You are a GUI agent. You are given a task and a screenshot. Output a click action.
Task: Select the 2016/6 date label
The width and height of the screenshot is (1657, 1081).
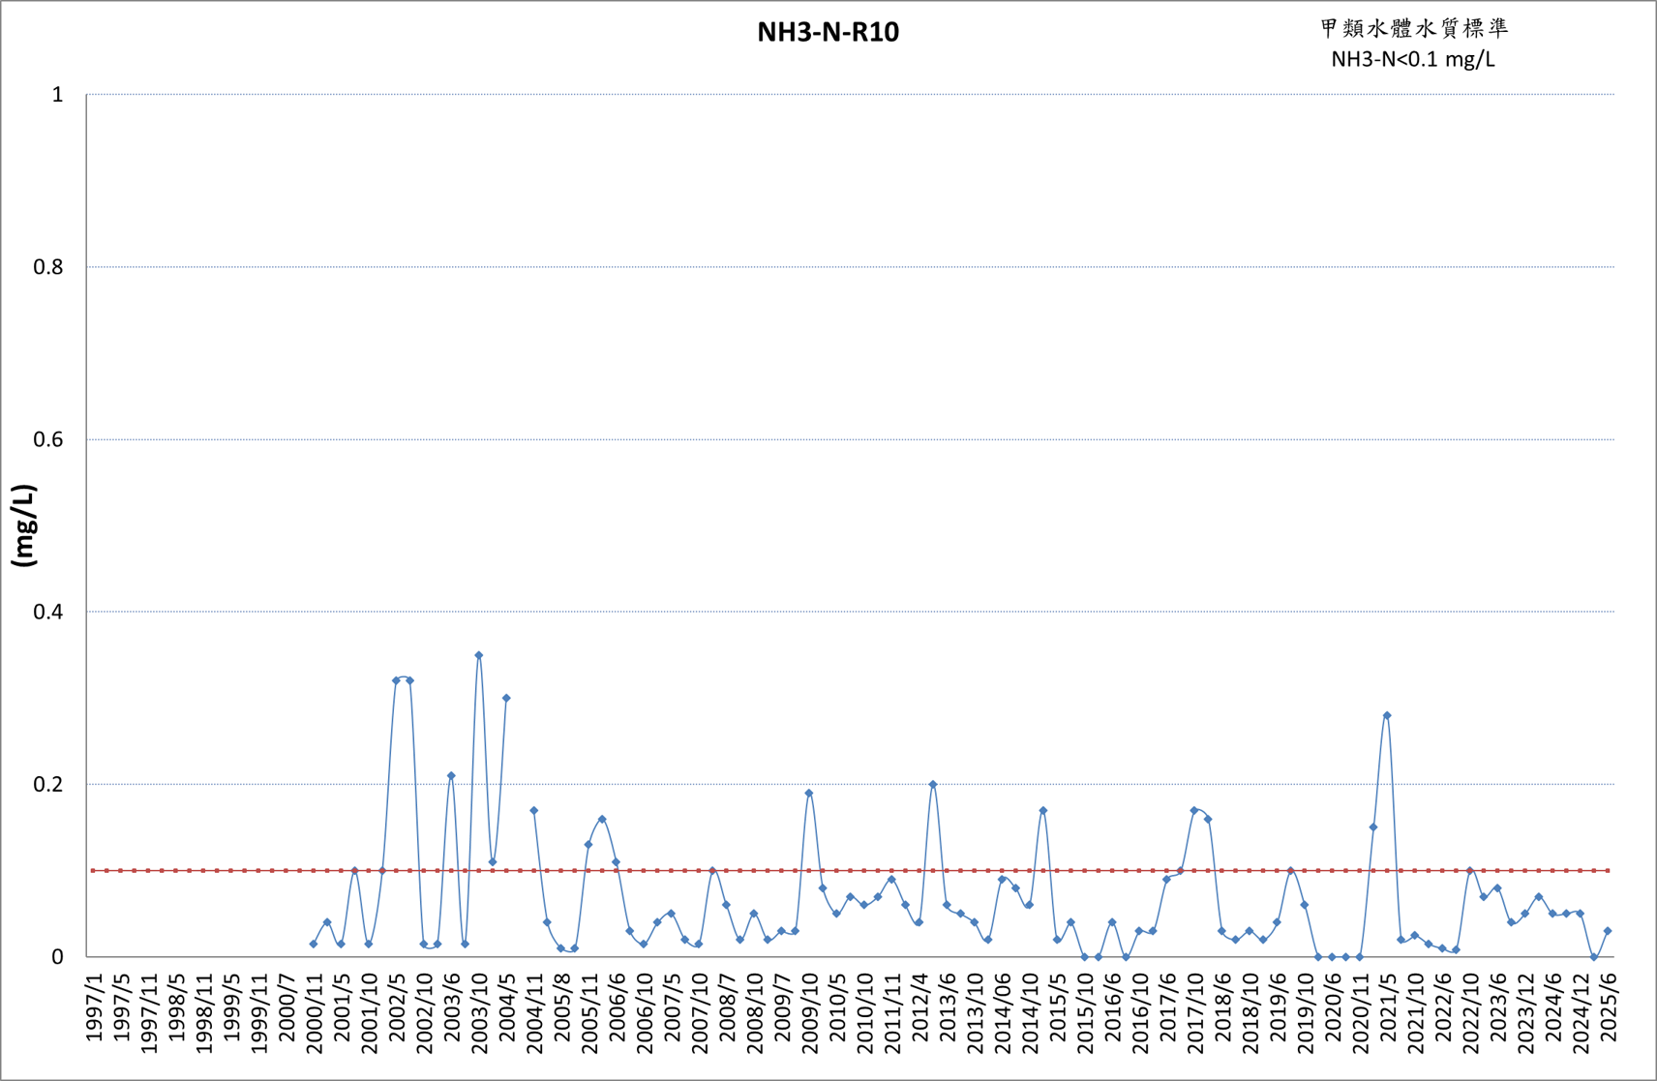click(1112, 1008)
